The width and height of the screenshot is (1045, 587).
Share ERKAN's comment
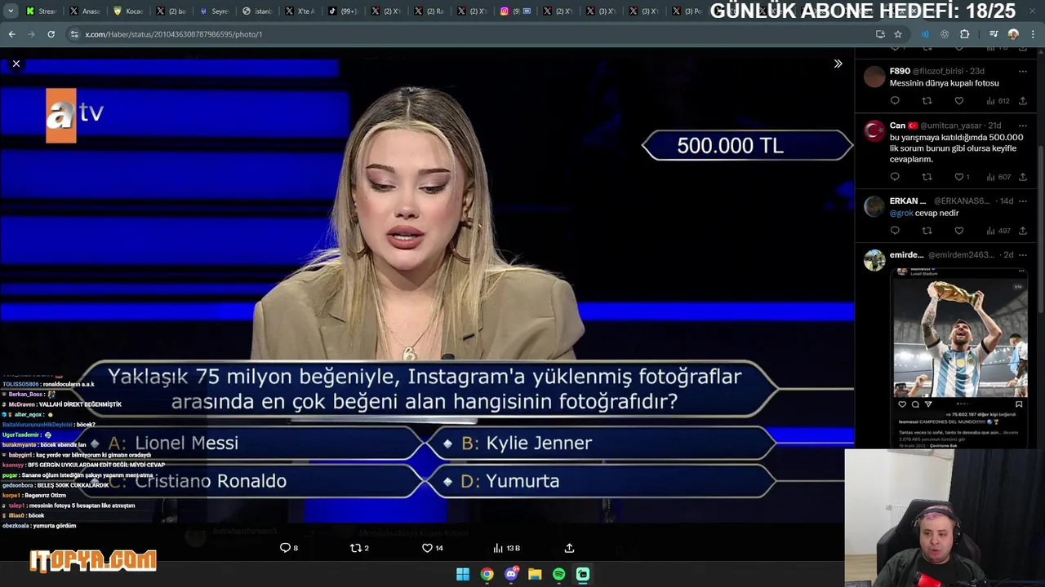(x=1022, y=231)
